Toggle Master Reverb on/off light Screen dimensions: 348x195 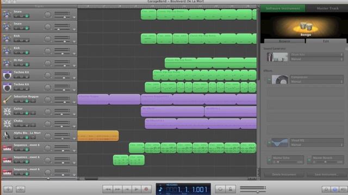(309, 160)
